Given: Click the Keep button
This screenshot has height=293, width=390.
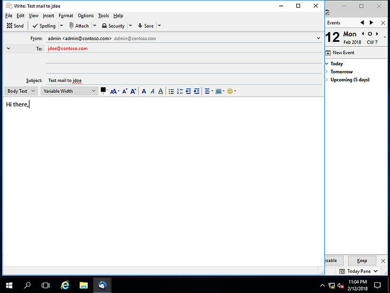Looking at the screenshot, I should 362,260.
